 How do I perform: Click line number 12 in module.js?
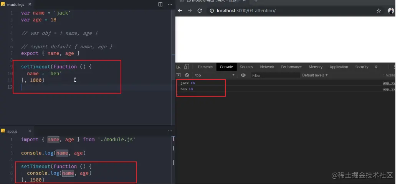pyautogui.click(x=10, y=87)
